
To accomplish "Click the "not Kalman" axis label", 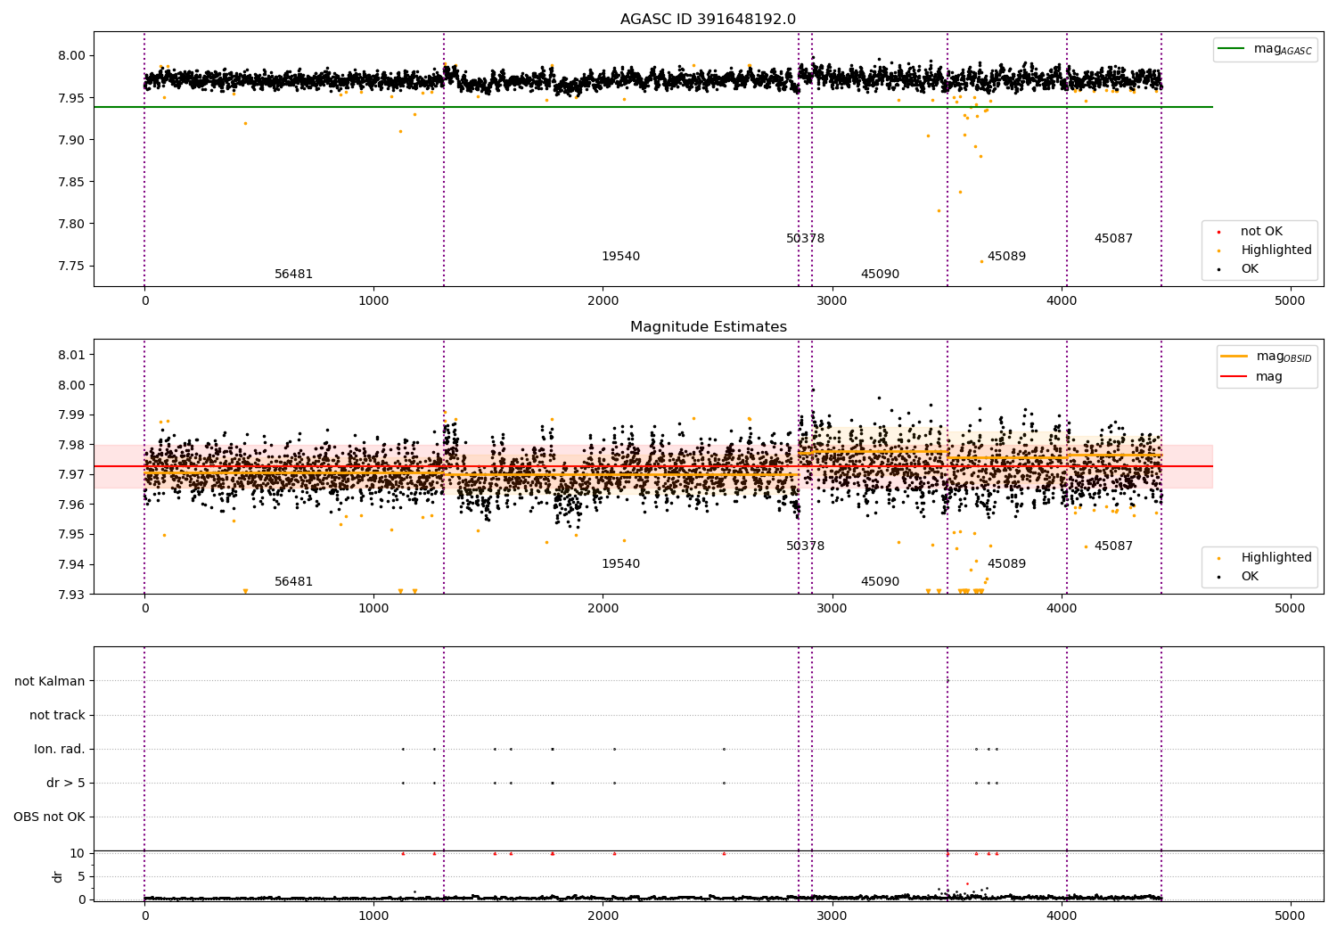I will pos(50,682).
